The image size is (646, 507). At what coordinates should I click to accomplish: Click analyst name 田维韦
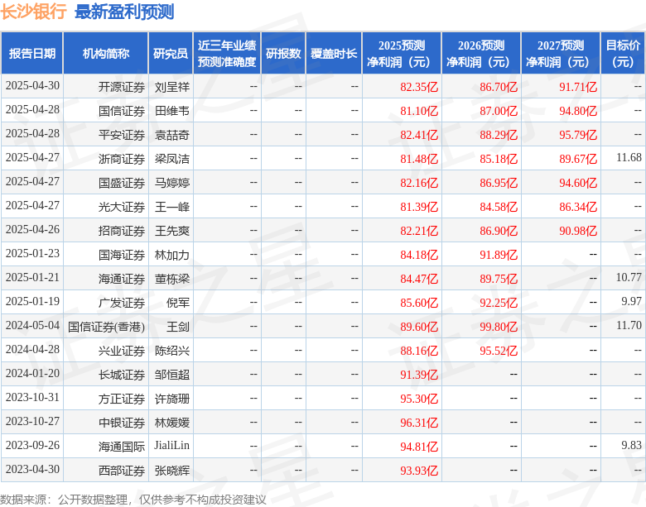[x=172, y=111]
